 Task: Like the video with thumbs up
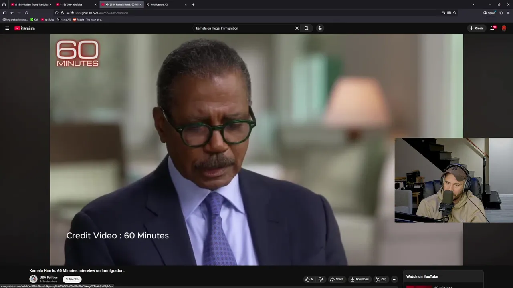(309, 279)
